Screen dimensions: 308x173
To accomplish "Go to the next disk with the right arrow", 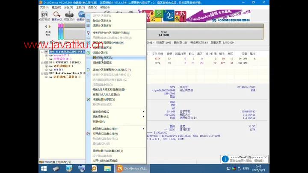I will click(x=50, y=26).
